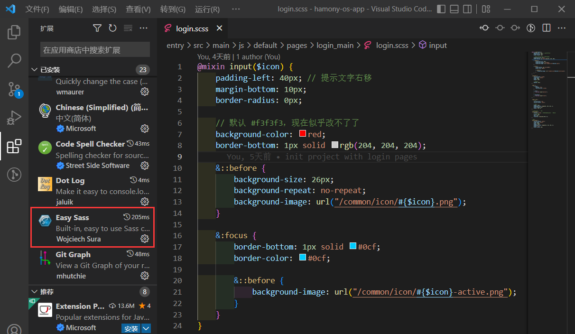Click the filter extensions funnel icon
This screenshot has height=334, width=575.
point(97,28)
